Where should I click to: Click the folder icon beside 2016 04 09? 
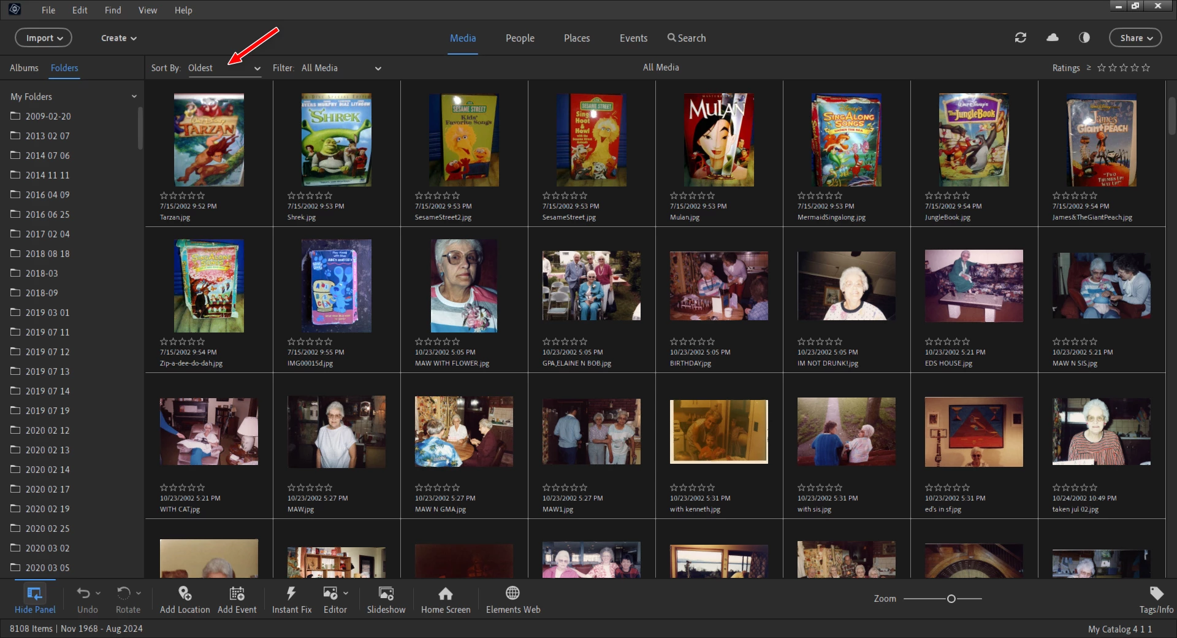[15, 194]
